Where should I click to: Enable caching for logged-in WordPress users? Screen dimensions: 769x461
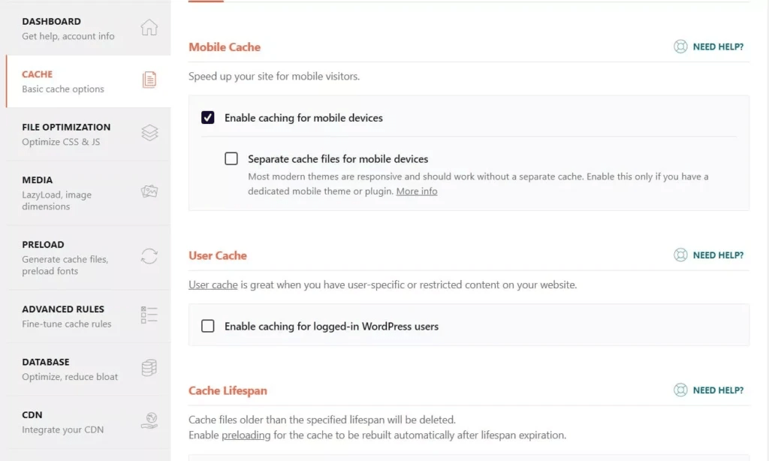click(x=207, y=326)
